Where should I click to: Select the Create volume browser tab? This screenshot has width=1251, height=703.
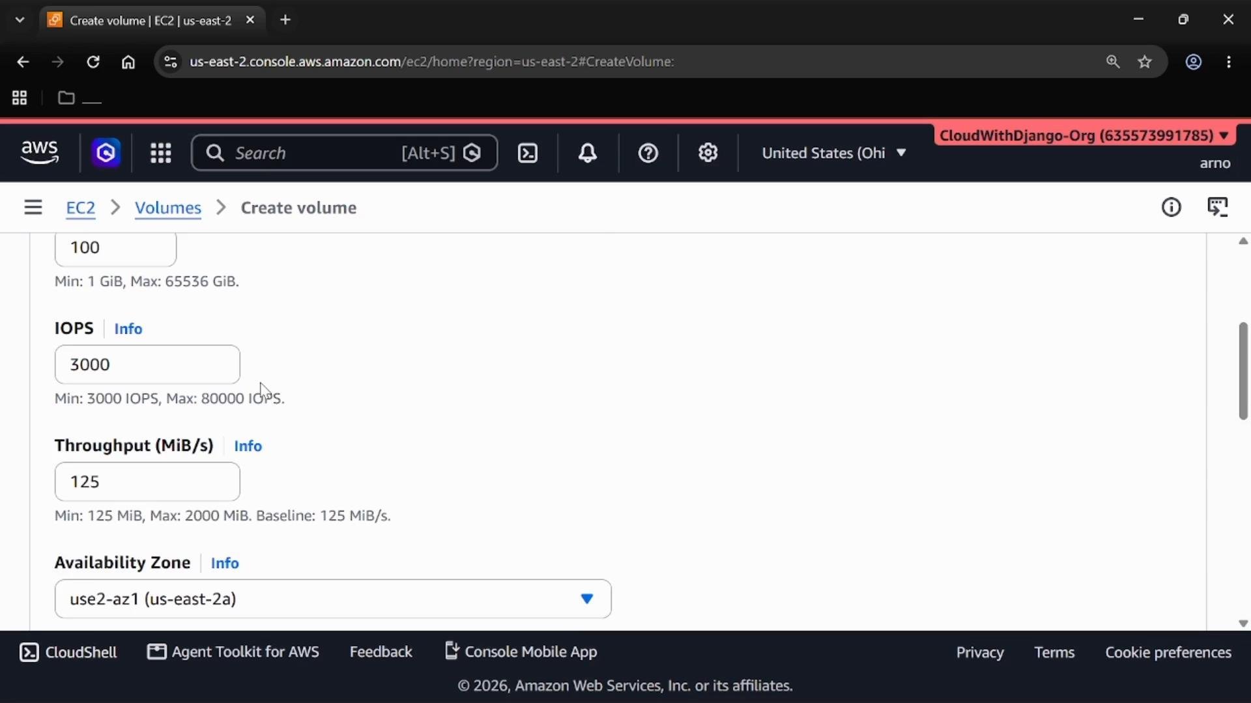click(x=152, y=20)
